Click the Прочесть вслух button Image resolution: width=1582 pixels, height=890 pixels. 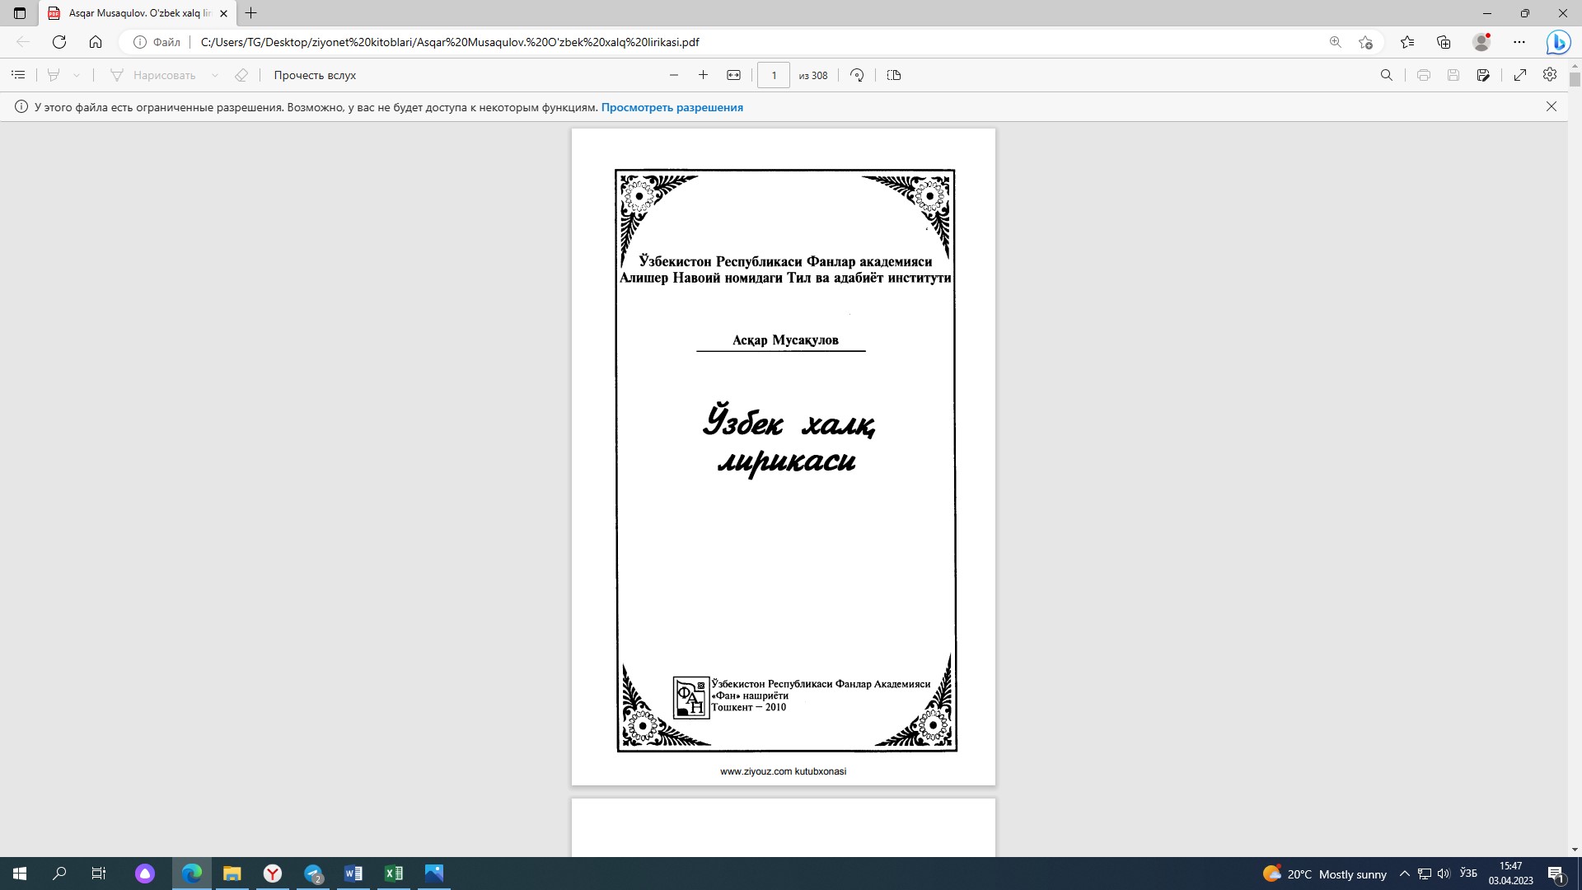315,75
